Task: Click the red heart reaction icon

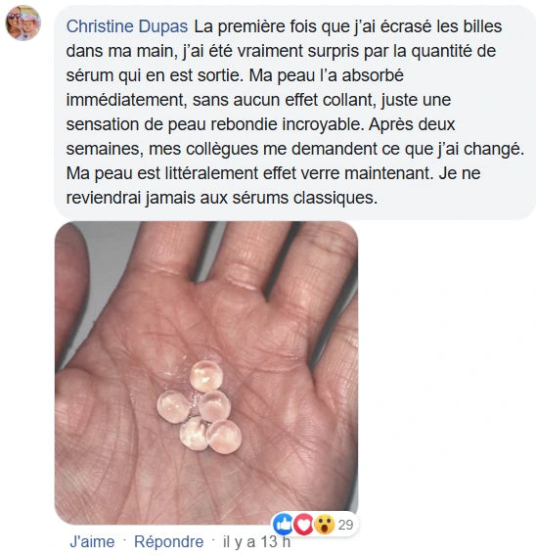Action: point(303,525)
